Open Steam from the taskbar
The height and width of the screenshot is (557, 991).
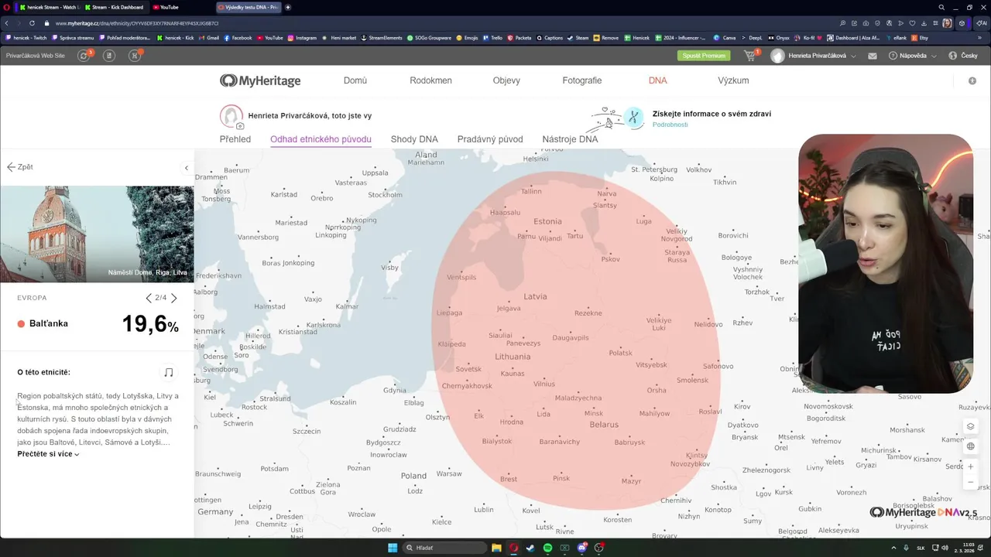(530, 548)
